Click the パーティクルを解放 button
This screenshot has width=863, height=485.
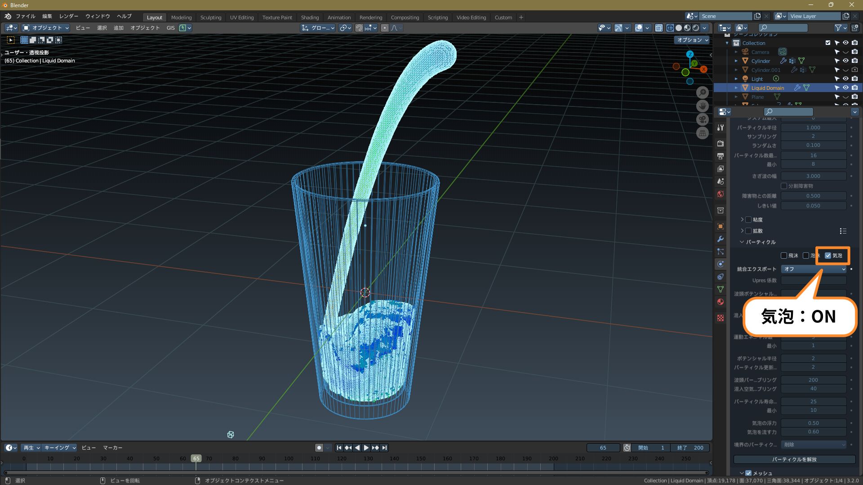pos(794,459)
